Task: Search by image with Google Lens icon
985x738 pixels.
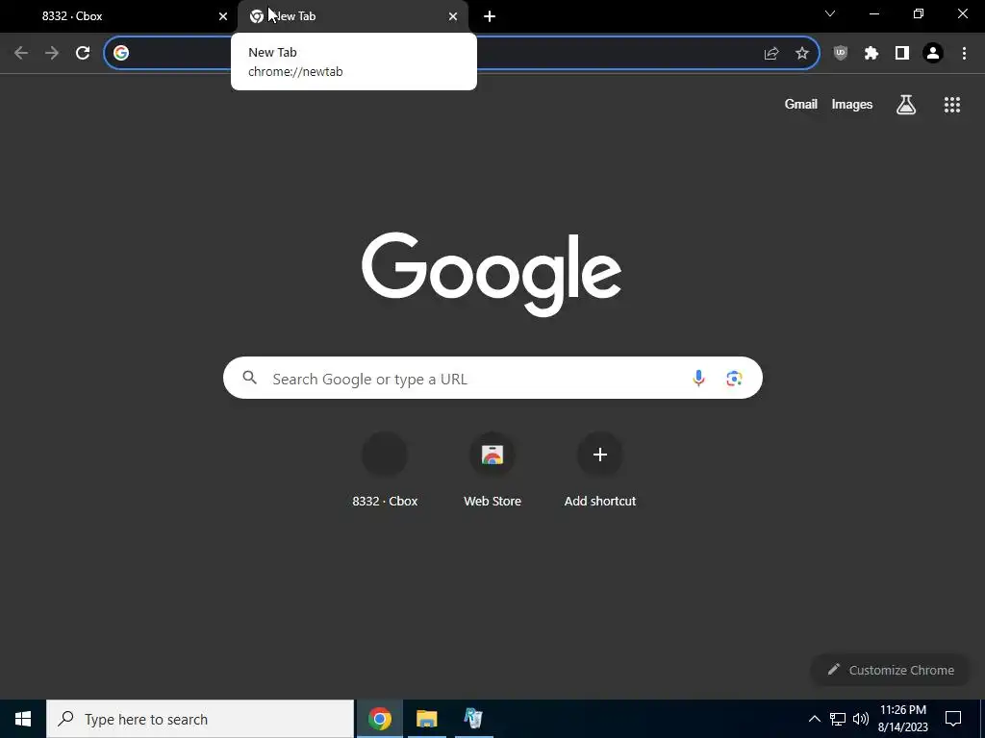Action: 734,378
